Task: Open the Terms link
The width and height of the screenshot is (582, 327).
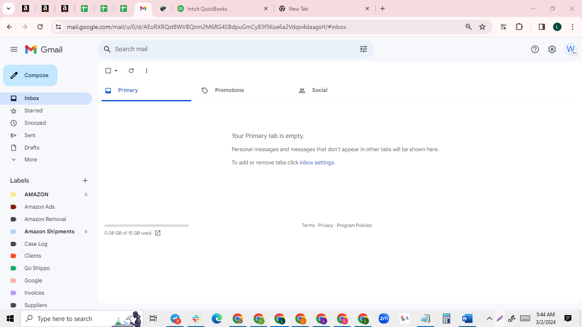Action: click(308, 226)
